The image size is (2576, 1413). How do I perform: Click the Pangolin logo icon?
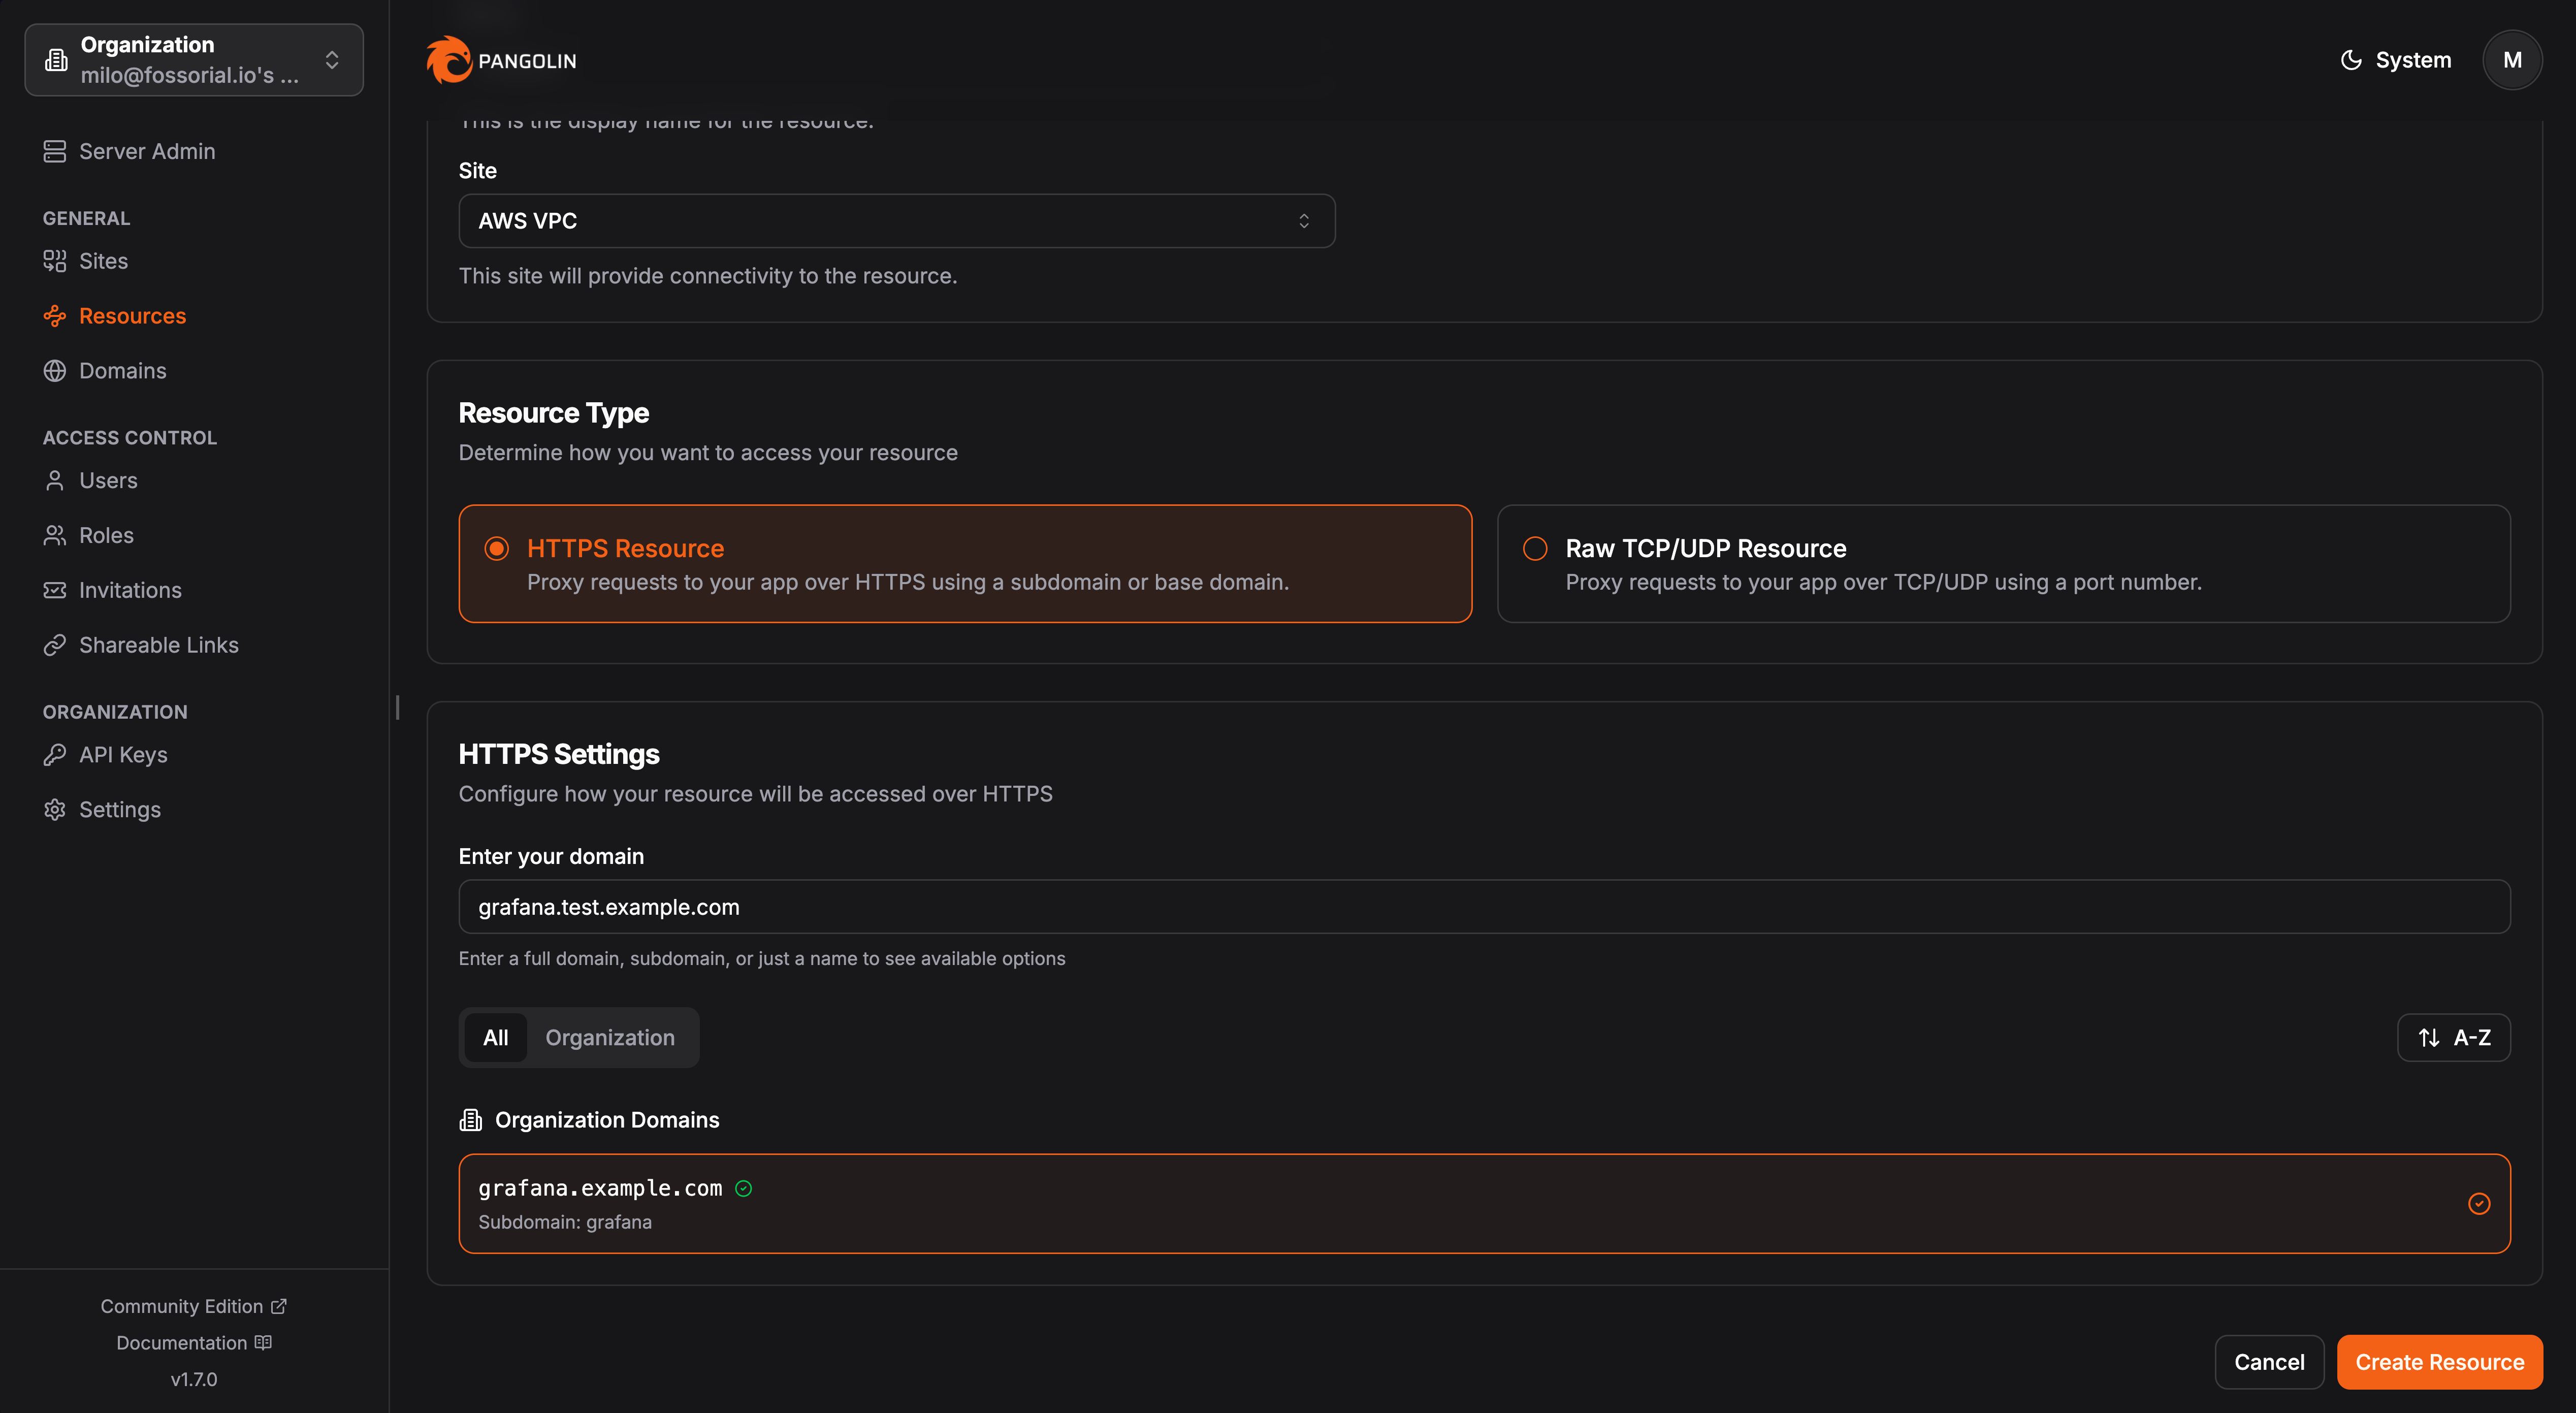[x=449, y=60]
